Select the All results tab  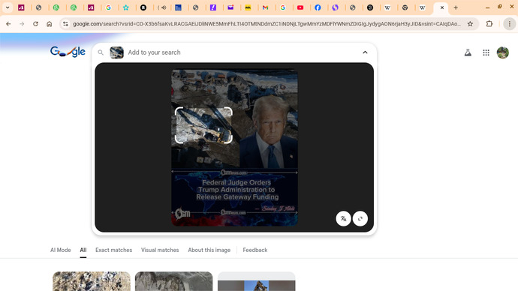(83, 250)
